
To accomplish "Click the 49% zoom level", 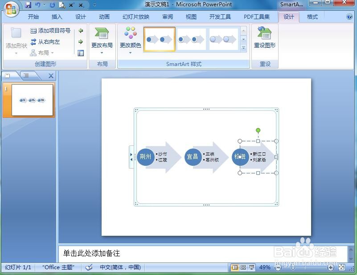I will point(265,267).
